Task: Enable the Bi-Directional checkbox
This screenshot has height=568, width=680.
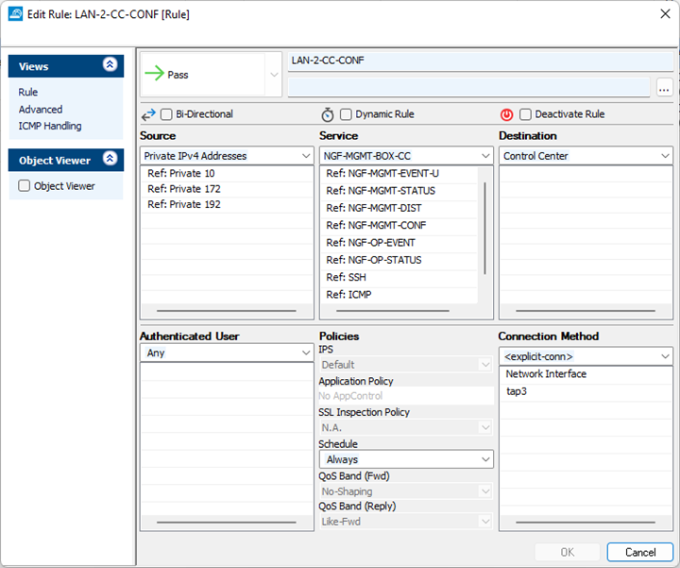Action: 166,114
